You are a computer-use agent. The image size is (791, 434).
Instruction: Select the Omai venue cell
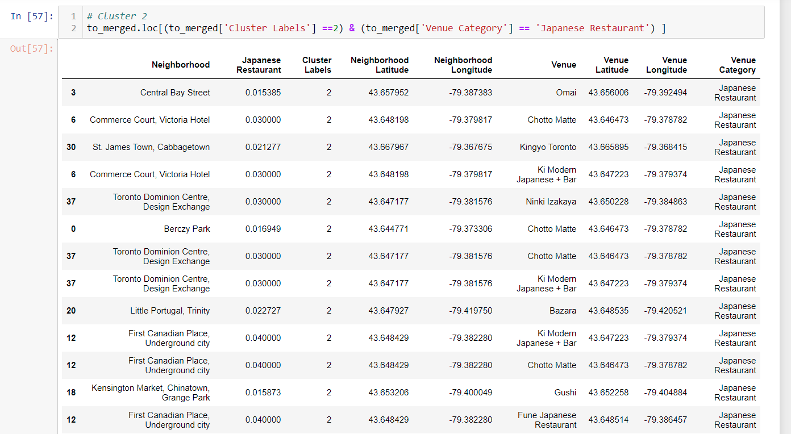566,93
